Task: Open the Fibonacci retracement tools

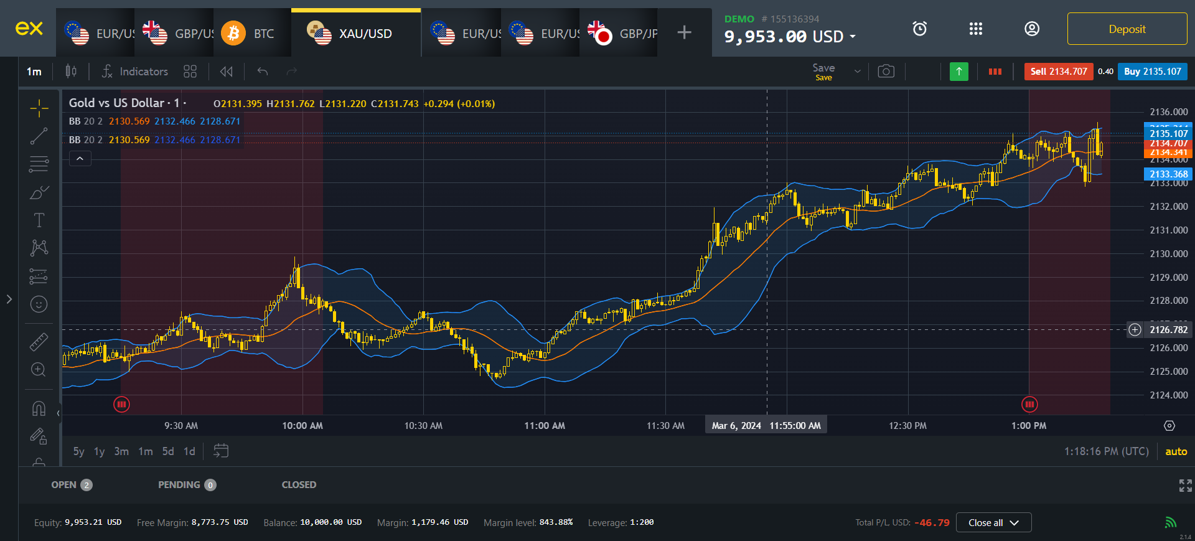Action: coord(39,164)
